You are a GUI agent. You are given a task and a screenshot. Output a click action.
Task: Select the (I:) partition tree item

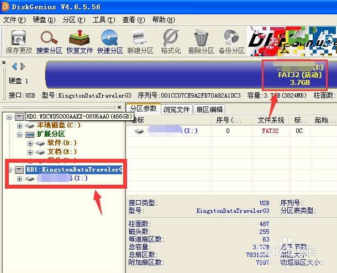click(x=62, y=178)
